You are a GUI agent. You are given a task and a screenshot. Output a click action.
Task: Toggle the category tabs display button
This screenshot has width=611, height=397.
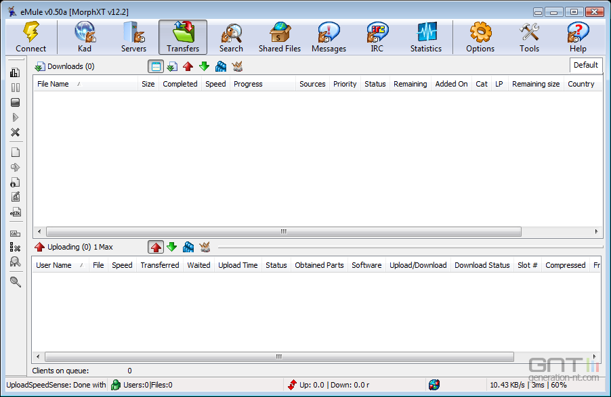tap(156, 66)
